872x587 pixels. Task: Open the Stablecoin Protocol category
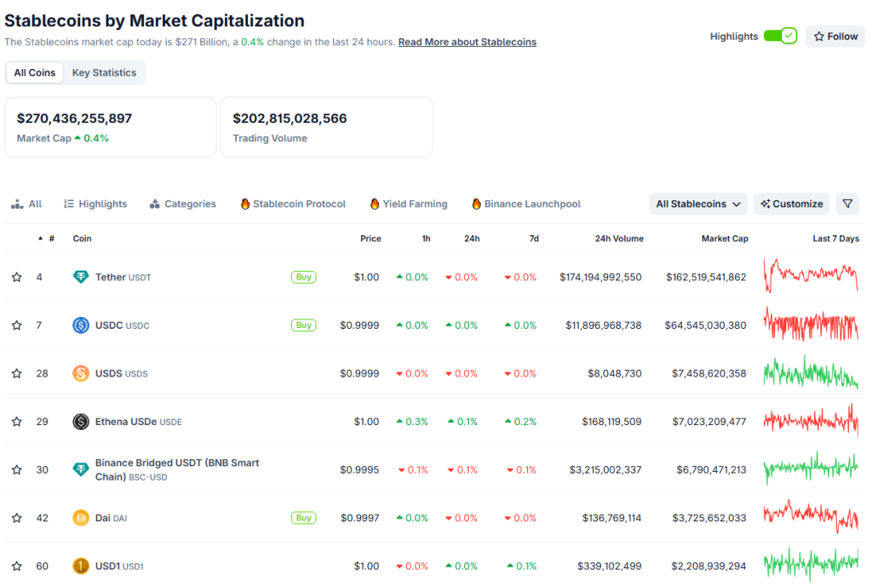293,204
